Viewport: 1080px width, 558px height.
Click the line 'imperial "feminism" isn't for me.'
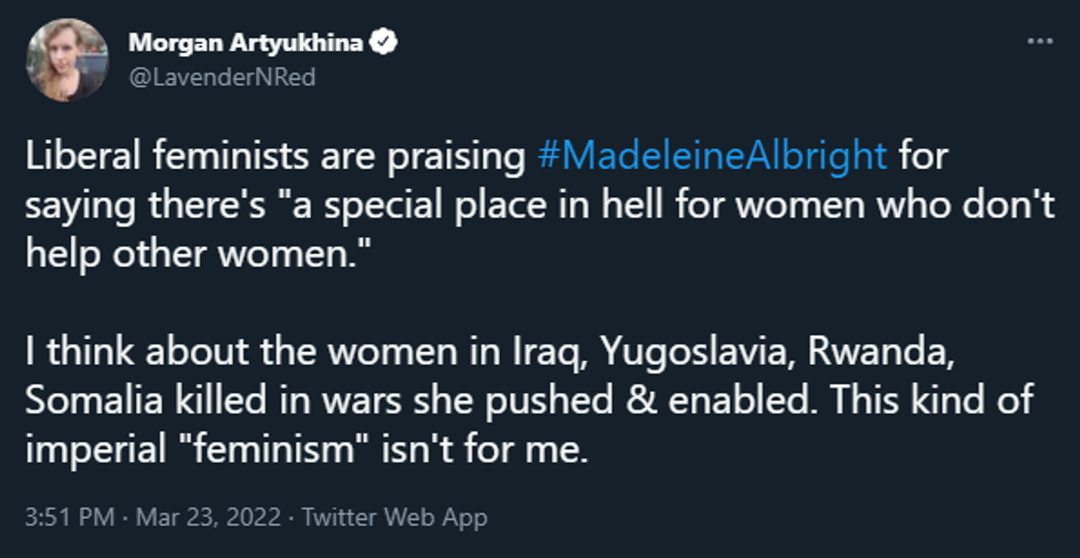(x=307, y=450)
